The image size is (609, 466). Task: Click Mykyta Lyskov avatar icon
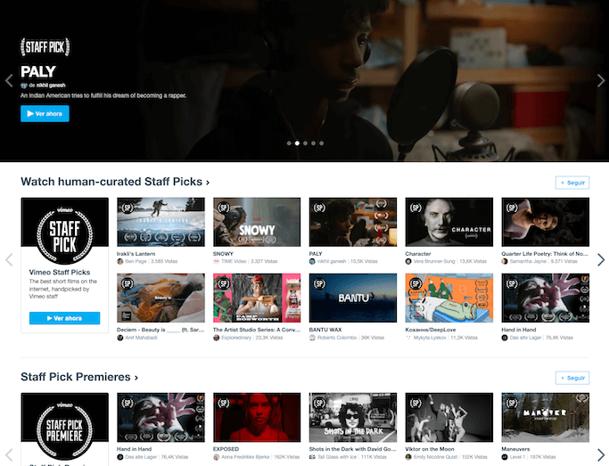pyautogui.click(x=408, y=338)
